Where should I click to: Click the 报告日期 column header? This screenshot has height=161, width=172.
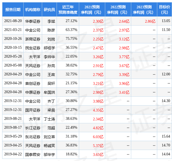(13, 10)
